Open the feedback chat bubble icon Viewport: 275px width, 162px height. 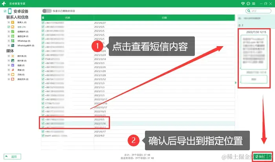pyautogui.click(x=248, y=4)
